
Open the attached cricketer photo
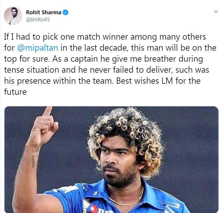pyautogui.click(x=111, y=160)
